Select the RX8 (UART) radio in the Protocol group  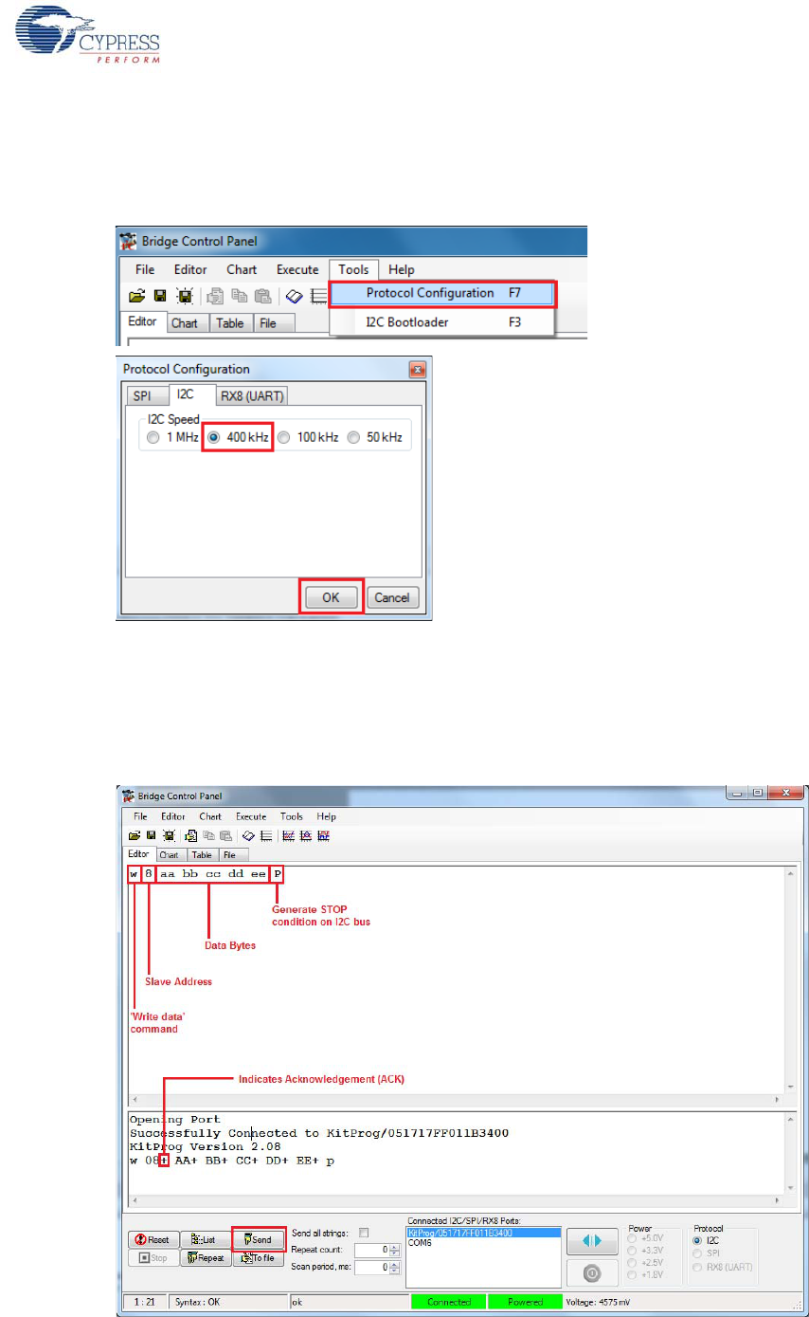pos(699,1266)
